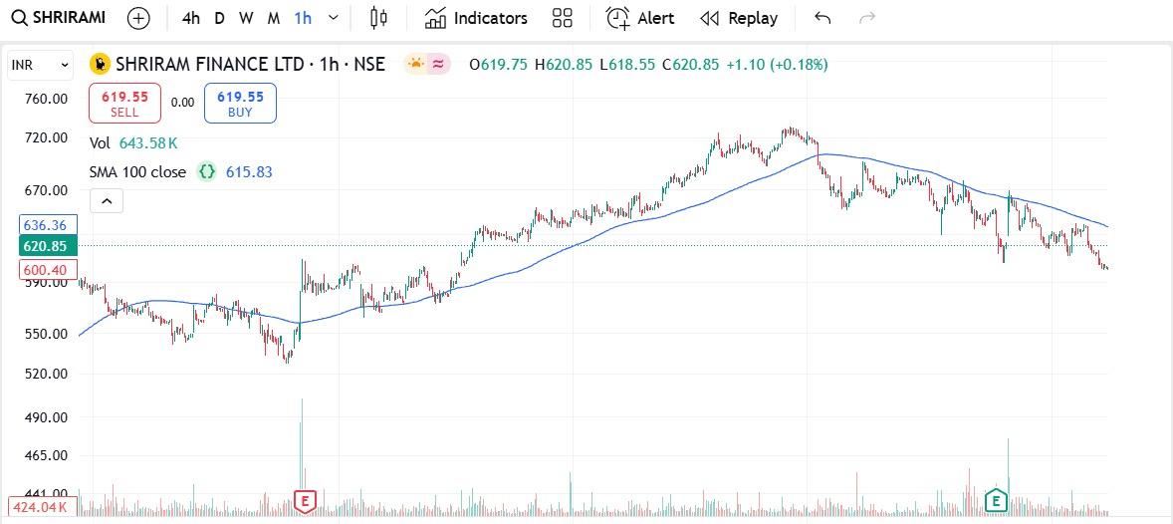Open the Indicators menu

coord(476,18)
